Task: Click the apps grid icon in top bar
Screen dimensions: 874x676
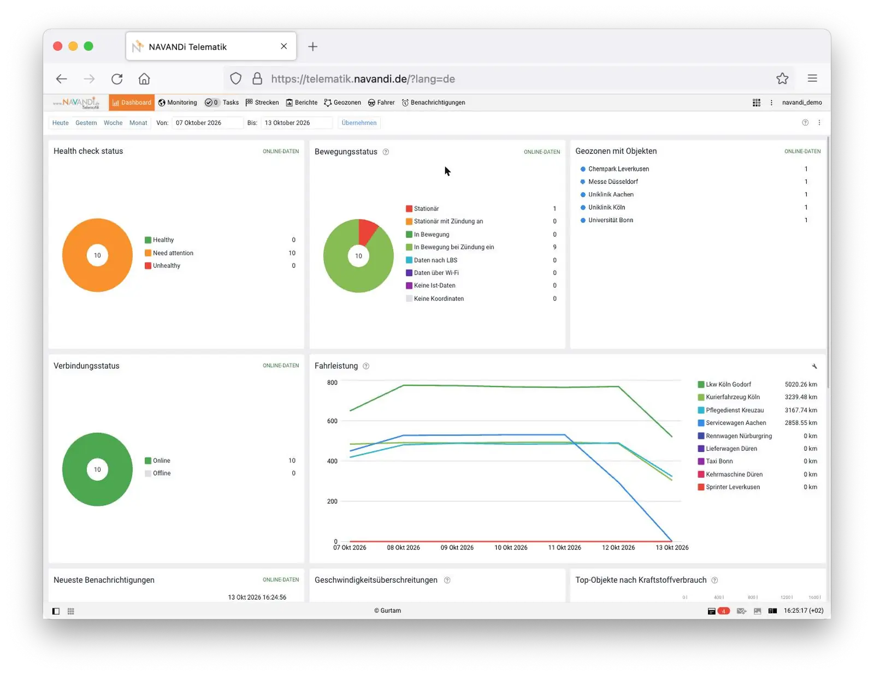Action: (x=757, y=103)
